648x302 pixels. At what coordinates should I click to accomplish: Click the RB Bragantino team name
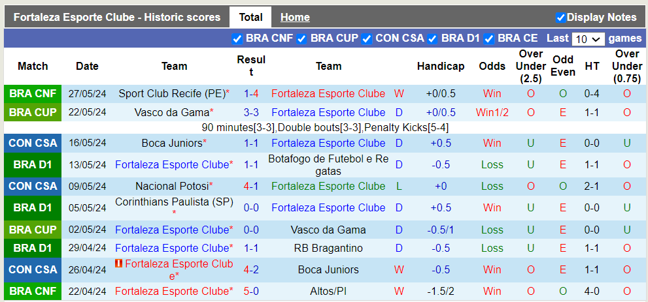(x=328, y=248)
